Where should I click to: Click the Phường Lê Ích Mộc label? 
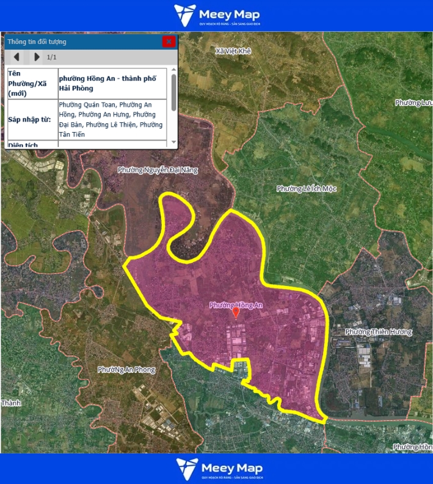306,189
